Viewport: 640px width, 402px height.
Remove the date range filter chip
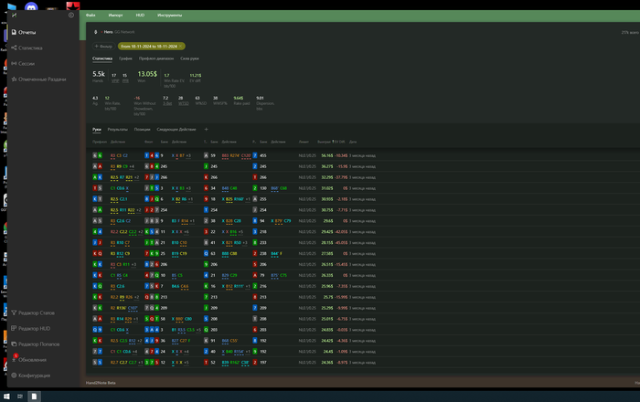click(181, 45)
